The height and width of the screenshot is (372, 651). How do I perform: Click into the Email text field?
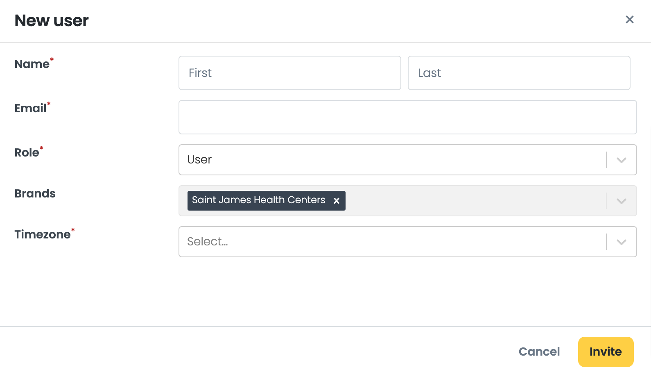point(407,117)
